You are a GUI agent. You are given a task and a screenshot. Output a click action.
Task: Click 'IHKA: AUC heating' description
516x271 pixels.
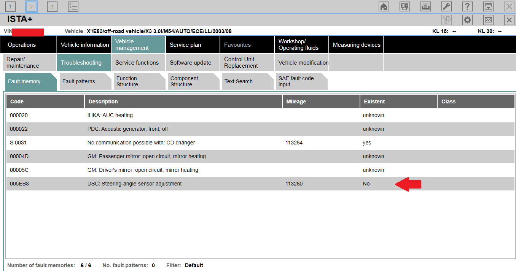click(110, 115)
